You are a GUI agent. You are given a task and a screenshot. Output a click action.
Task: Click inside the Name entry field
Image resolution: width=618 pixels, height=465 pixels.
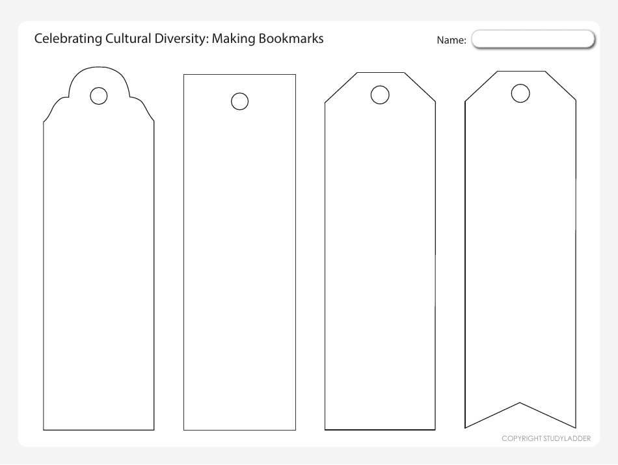pyautogui.click(x=532, y=39)
